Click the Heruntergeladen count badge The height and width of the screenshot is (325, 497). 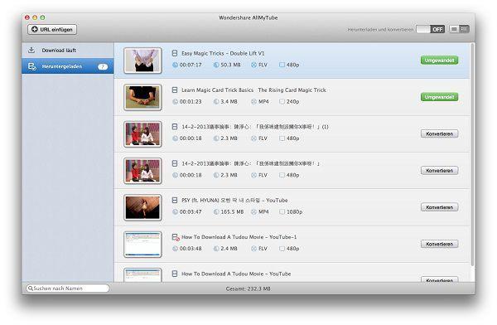[103, 66]
